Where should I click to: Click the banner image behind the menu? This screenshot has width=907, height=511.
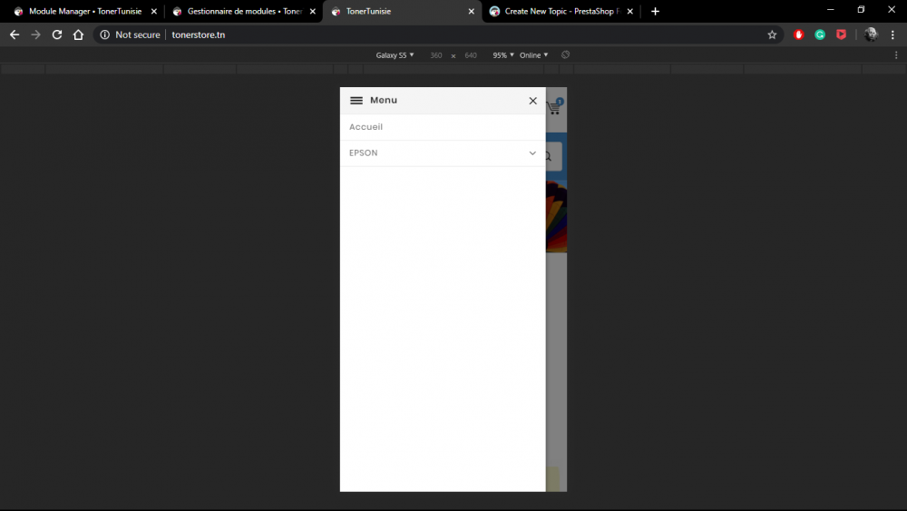pos(556,217)
